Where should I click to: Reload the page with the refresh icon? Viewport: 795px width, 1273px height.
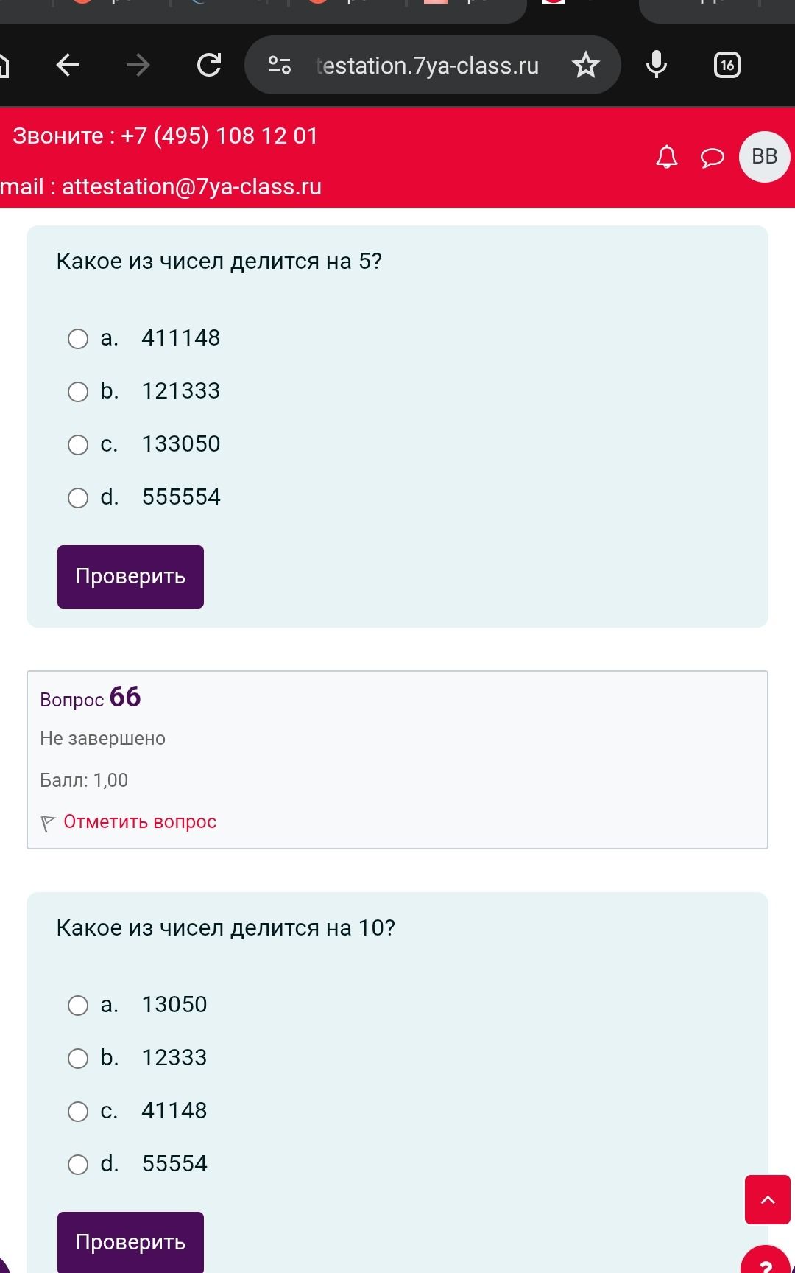tap(209, 66)
